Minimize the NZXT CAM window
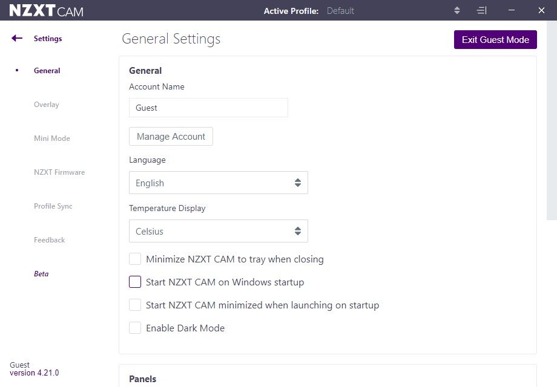557x387 pixels. [512, 10]
